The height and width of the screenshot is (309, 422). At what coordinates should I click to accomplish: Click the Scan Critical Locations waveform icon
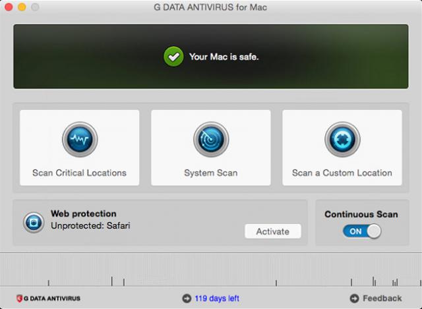(x=80, y=139)
